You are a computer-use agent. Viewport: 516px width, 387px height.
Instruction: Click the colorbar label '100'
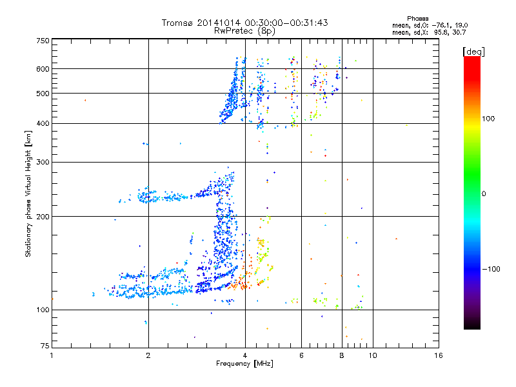[488, 119]
